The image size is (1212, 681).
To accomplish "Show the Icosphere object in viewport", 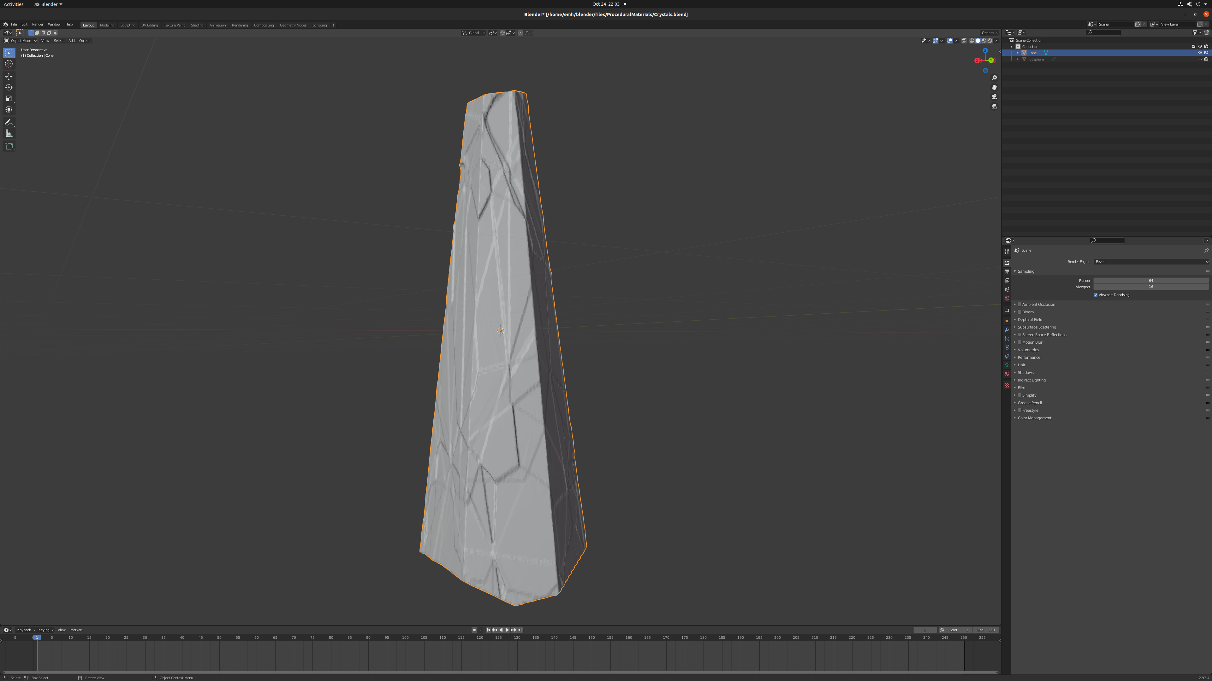I will click(x=1200, y=59).
